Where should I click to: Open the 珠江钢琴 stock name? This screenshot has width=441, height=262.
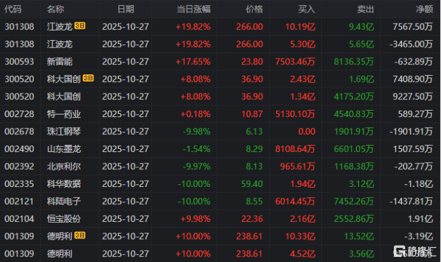point(64,131)
